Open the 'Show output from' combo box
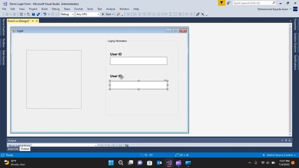Viewport: 299px width, 168px height. 64,146
